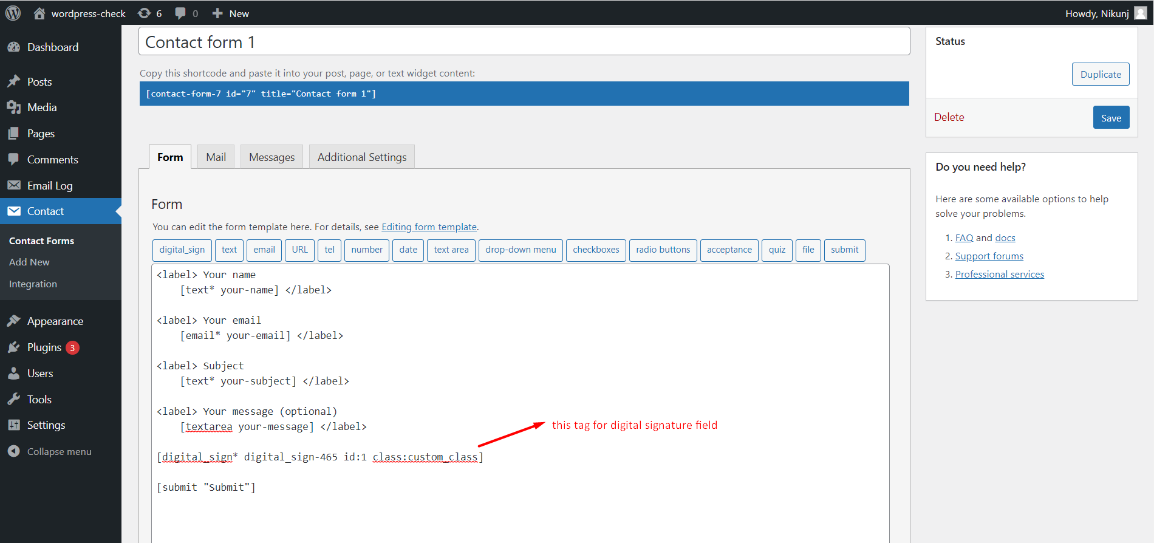This screenshot has height=543, width=1154.
Task: Click the Pages icon in sidebar
Action: pos(14,134)
